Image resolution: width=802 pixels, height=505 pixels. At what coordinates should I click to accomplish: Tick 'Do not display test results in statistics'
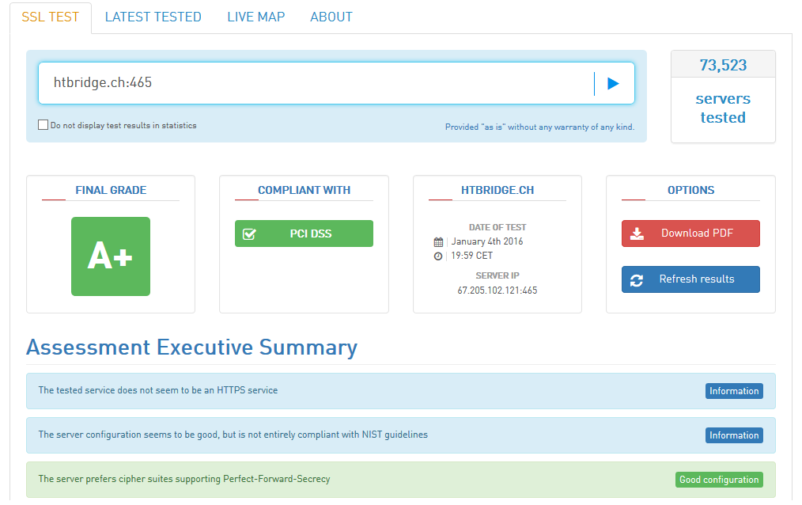pos(43,125)
